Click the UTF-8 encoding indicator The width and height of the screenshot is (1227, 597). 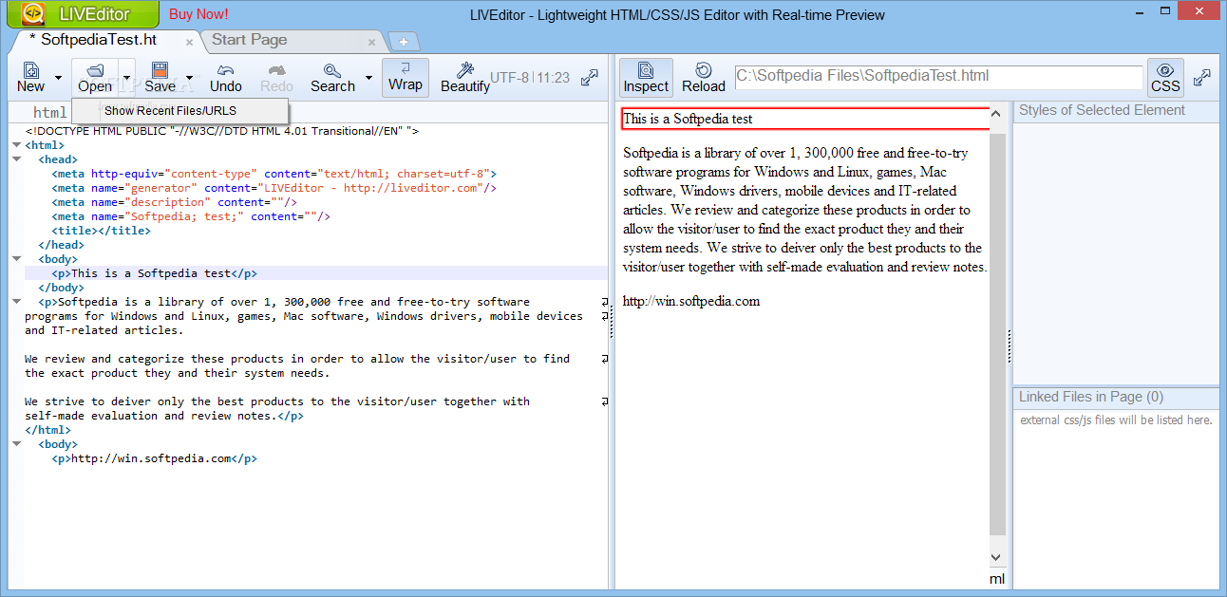509,78
